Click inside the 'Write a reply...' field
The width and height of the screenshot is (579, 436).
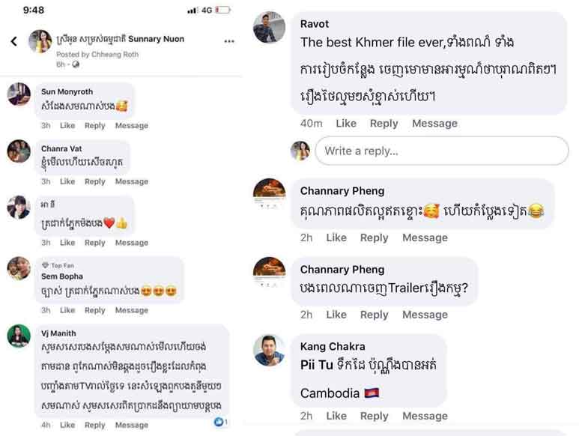point(442,151)
